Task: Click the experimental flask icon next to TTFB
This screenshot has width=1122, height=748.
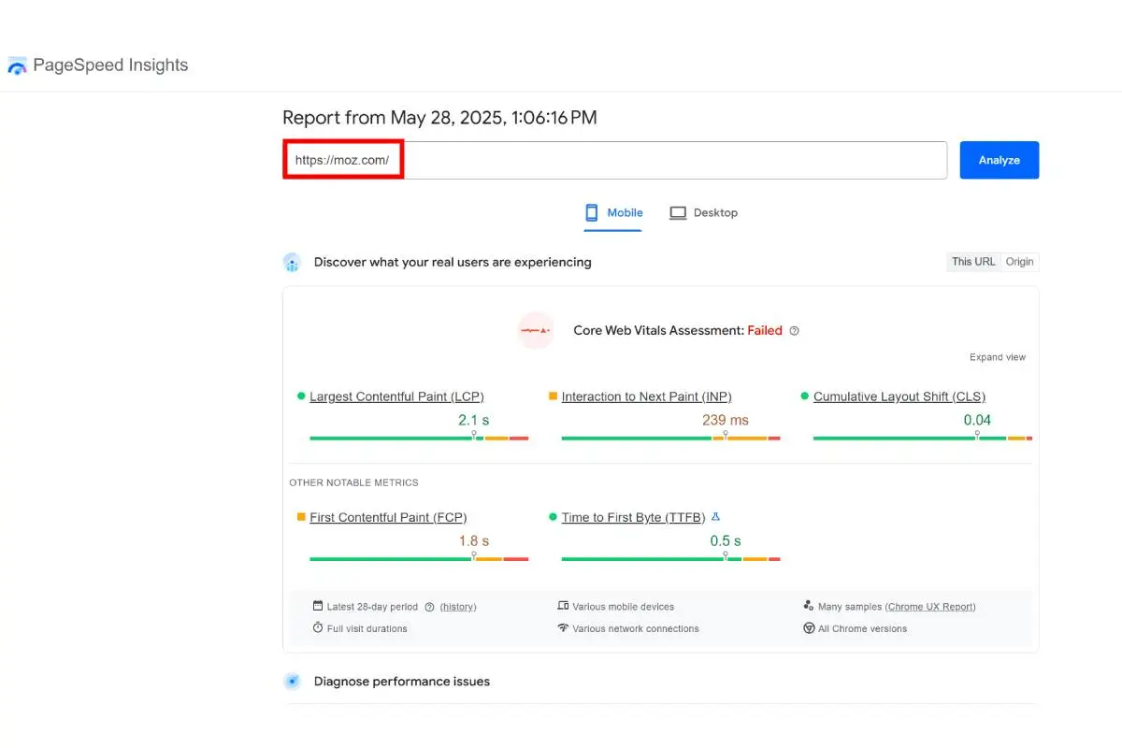Action: 715,517
